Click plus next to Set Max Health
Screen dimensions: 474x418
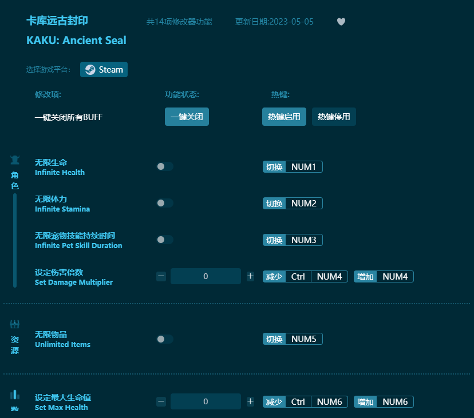pos(250,401)
